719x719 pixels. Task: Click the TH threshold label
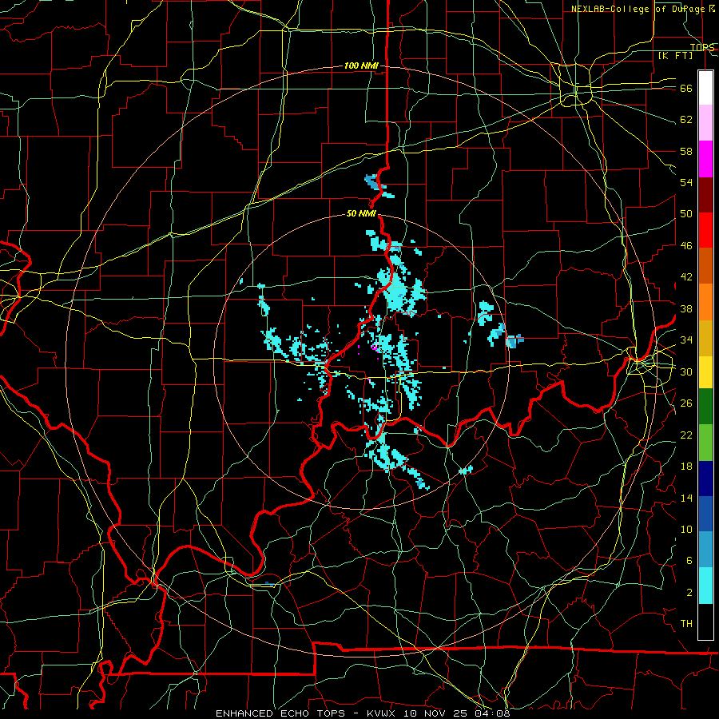pos(686,624)
